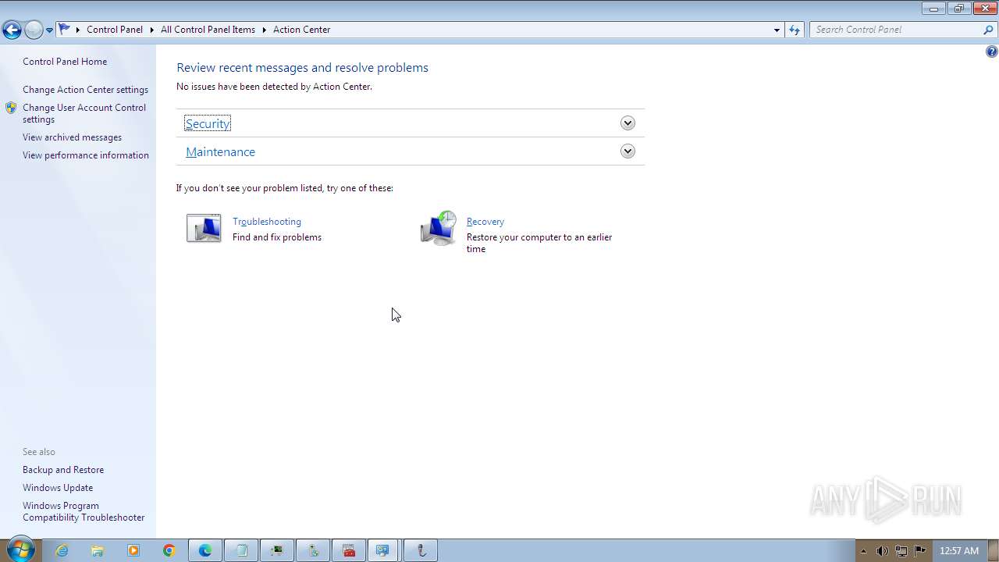The height and width of the screenshot is (562, 999).
Task: Click the Back navigation arrow
Action: [12, 30]
